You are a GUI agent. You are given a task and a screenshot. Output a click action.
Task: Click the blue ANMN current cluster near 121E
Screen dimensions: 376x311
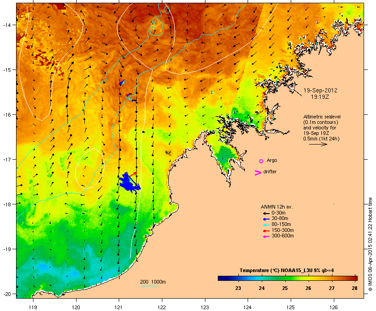point(129,183)
